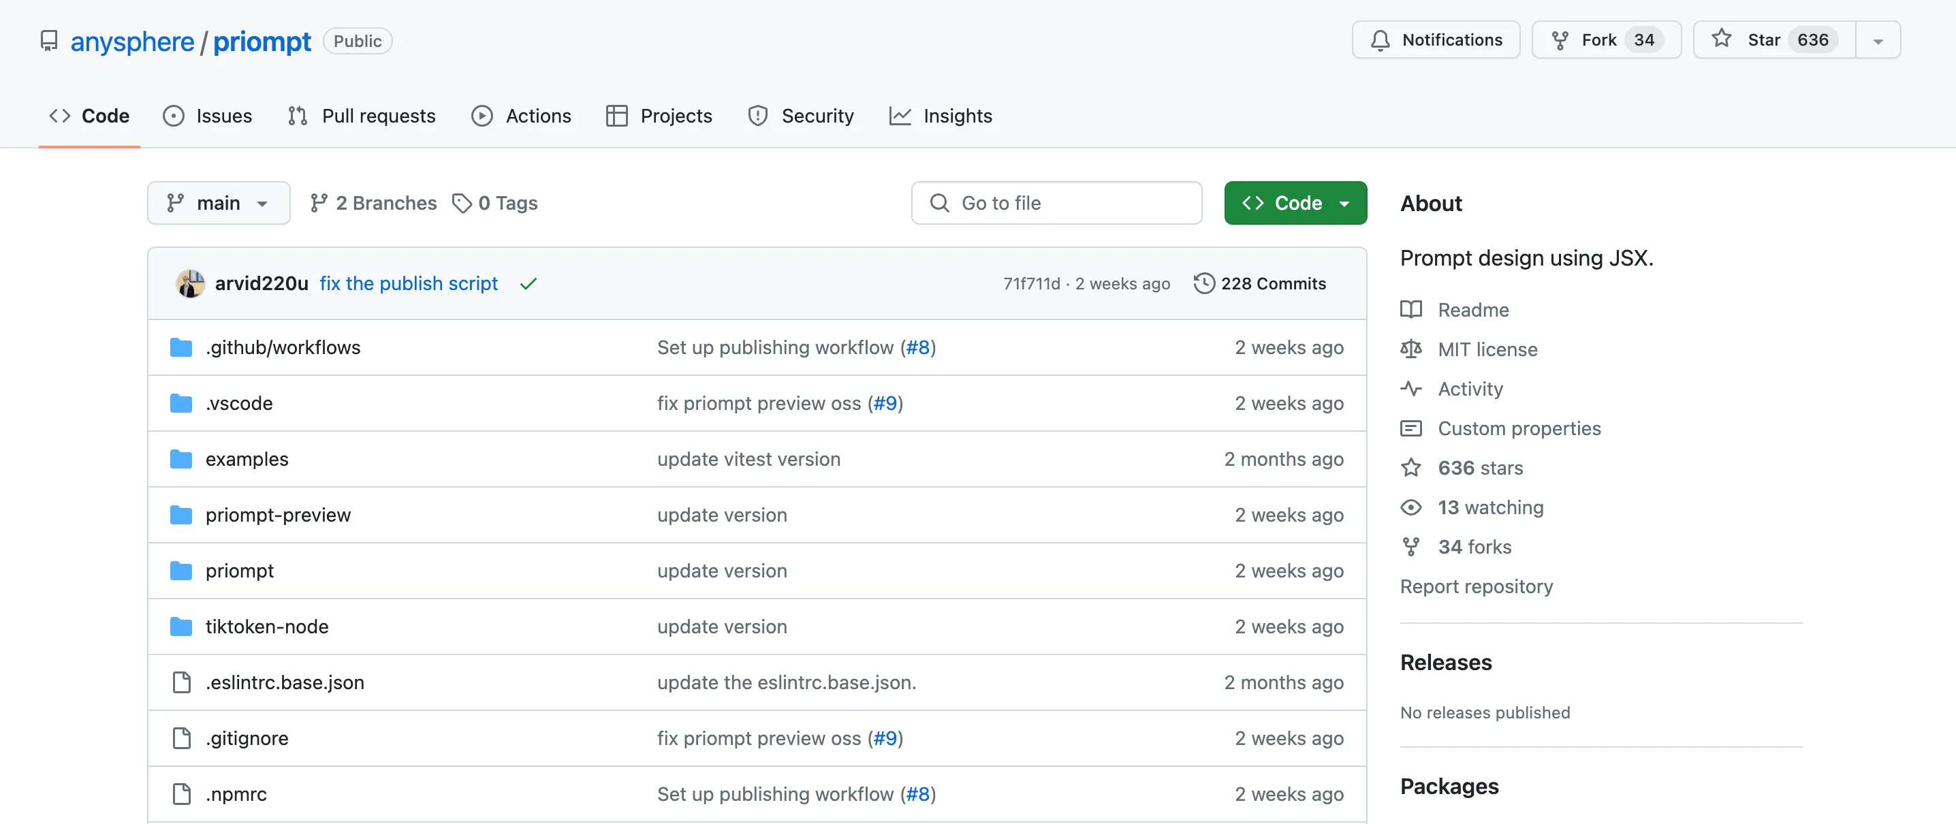Open the star lists dropdown arrow

pyautogui.click(x=1878, y=41)
